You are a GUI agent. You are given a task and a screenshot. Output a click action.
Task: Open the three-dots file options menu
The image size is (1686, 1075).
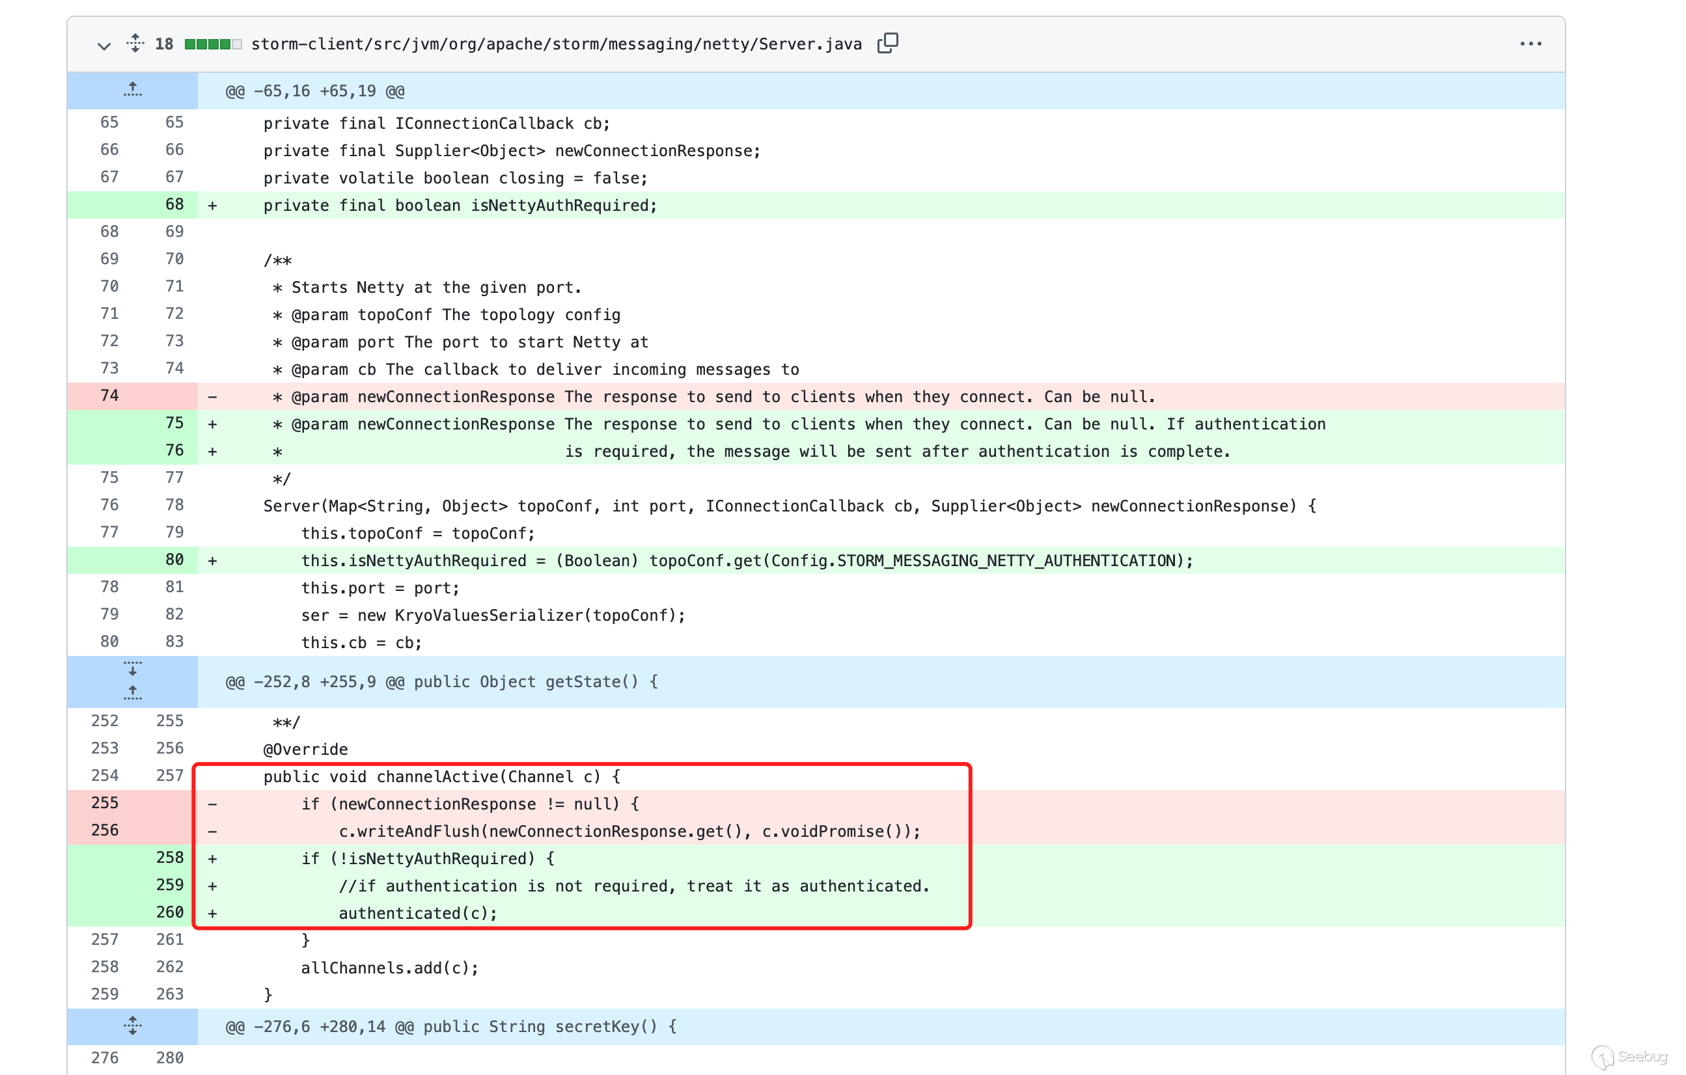coord(1530,44)
